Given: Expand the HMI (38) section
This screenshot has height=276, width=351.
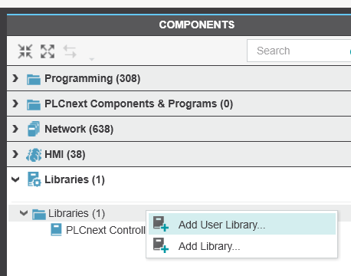Looking at the screenshot, I should coord(15,154).
